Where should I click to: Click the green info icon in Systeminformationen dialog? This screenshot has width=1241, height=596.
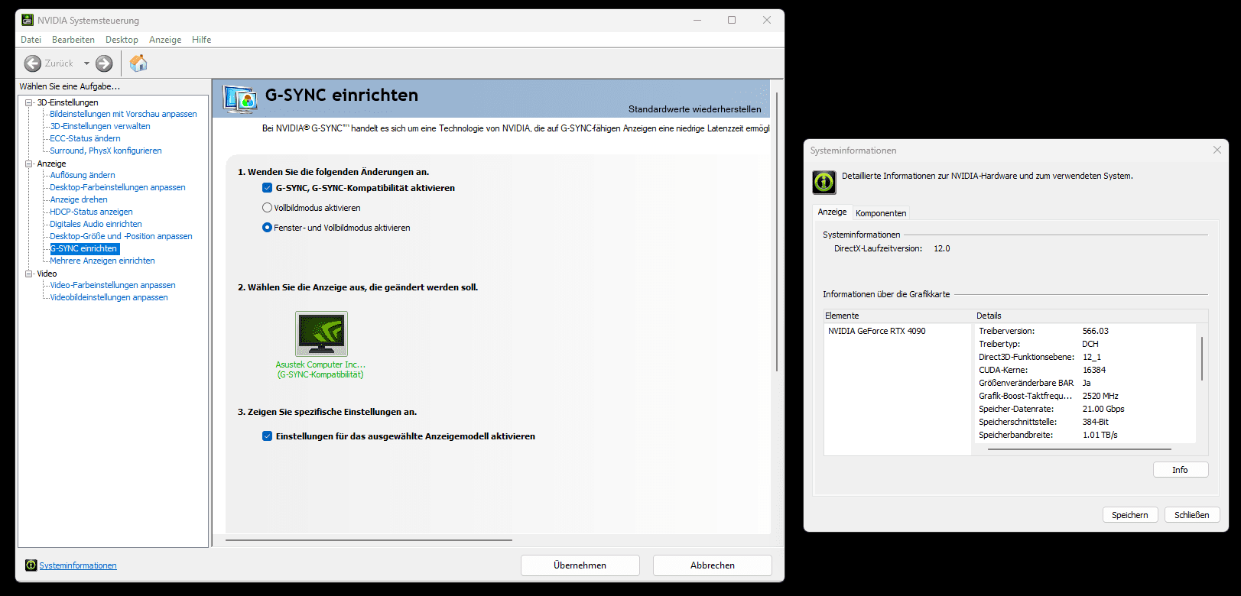coord(824,182)
